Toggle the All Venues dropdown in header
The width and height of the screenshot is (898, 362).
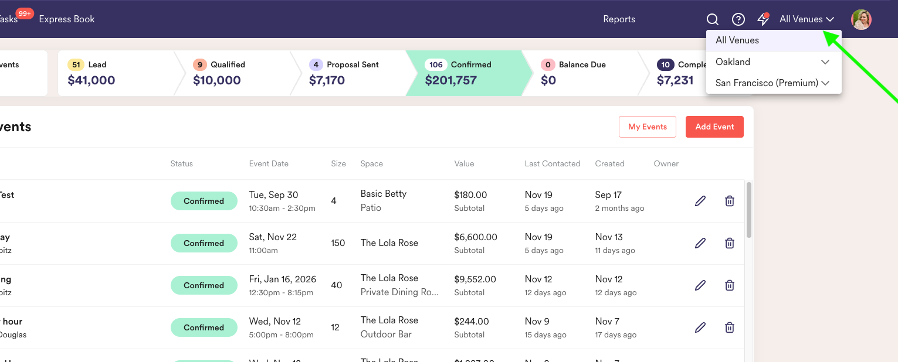tap(806, 19)
